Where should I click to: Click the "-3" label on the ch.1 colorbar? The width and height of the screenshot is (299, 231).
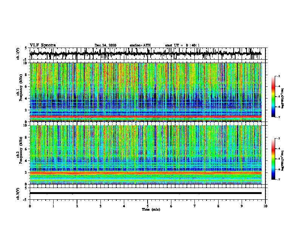click(x=279, y=76)
